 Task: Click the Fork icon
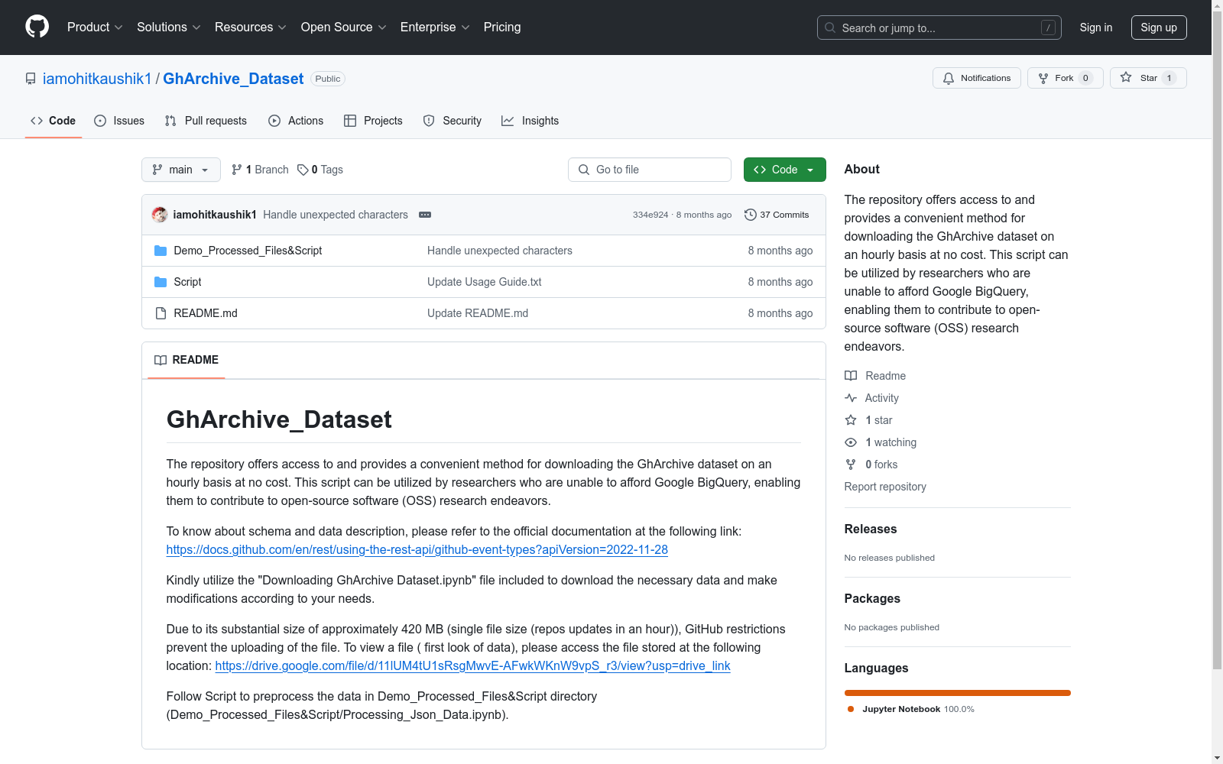click(1043, 78)
